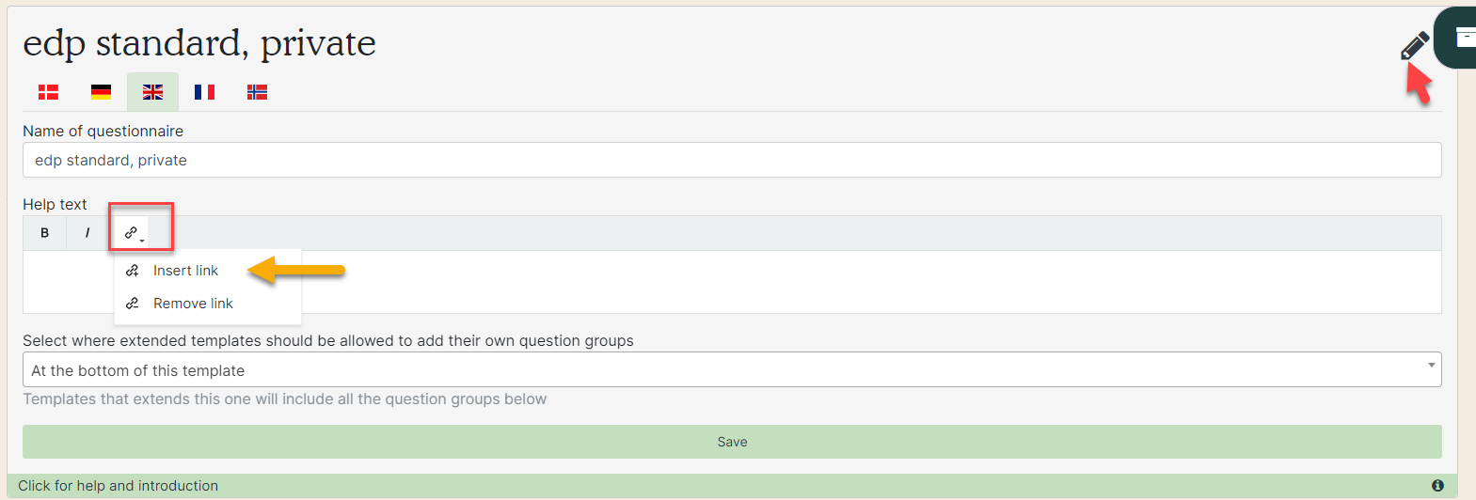Switch to the UK flag language tab

coord(152,92)
